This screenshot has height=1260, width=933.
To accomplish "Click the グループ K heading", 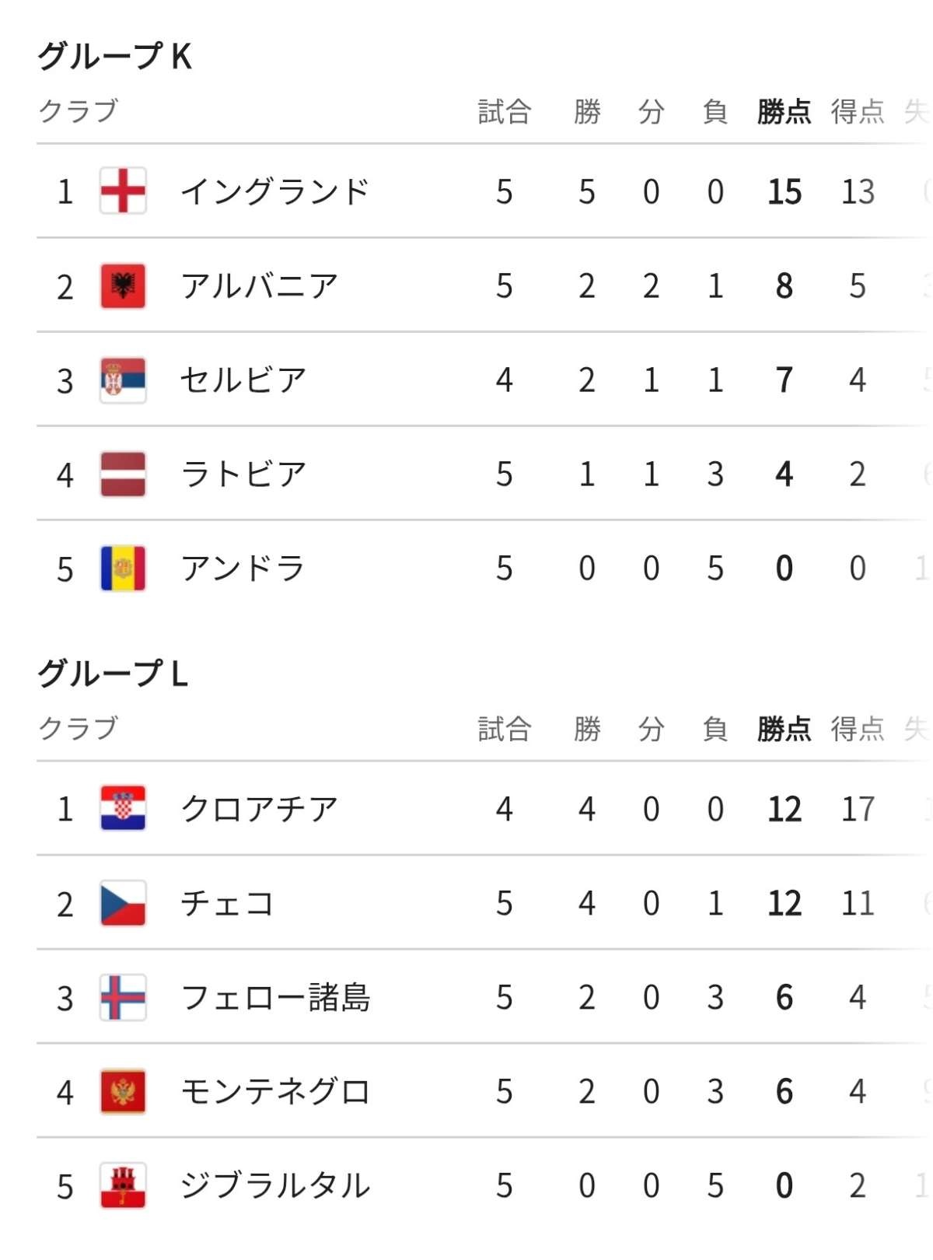I will [115, 56].
